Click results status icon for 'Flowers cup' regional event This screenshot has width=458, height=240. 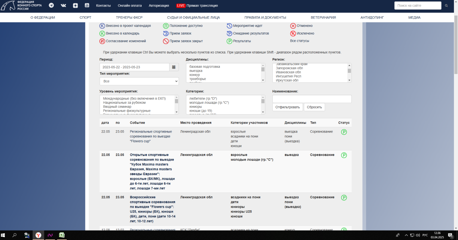pos(344,132)
